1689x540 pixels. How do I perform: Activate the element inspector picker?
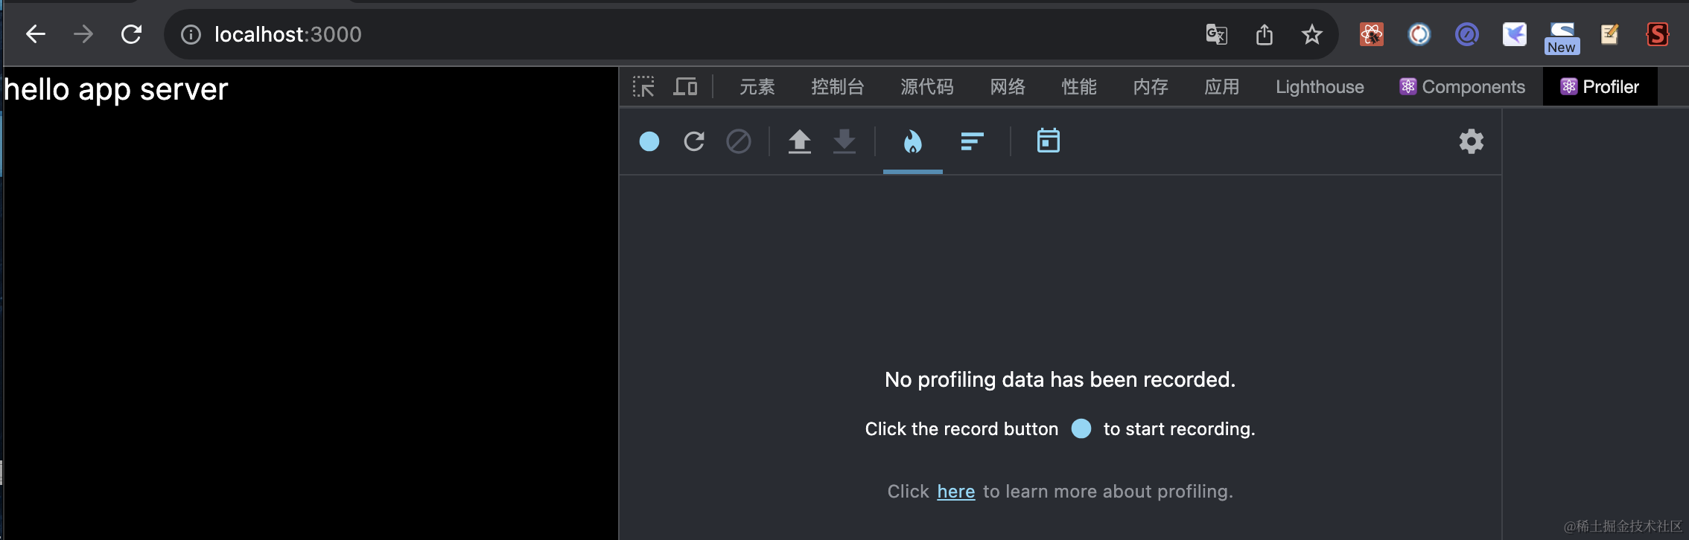[643, 87]
